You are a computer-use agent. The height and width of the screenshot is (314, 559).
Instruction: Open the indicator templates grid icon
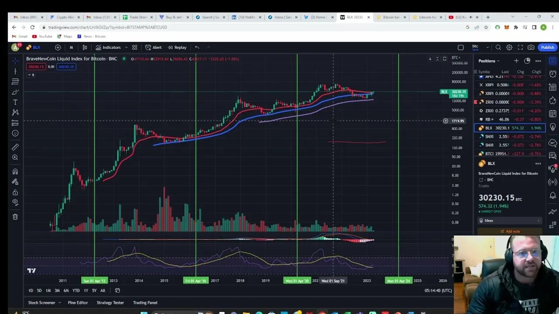135,48
